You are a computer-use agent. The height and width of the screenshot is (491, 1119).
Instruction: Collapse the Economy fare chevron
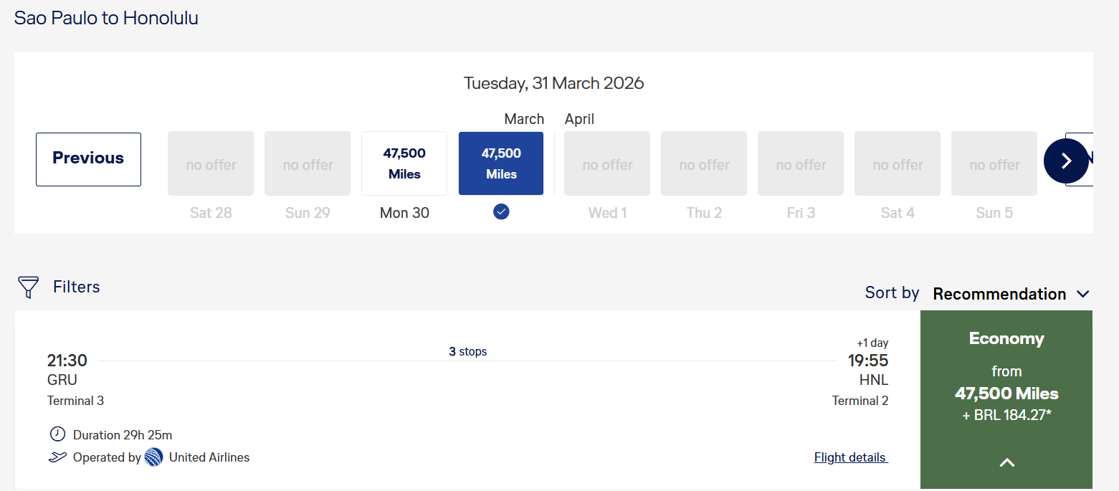[1006, 463]
